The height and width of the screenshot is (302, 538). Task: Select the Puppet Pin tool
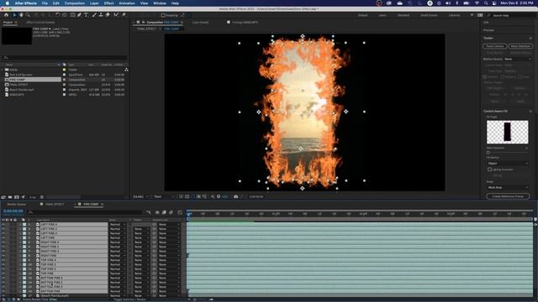[x=124, y=15]
